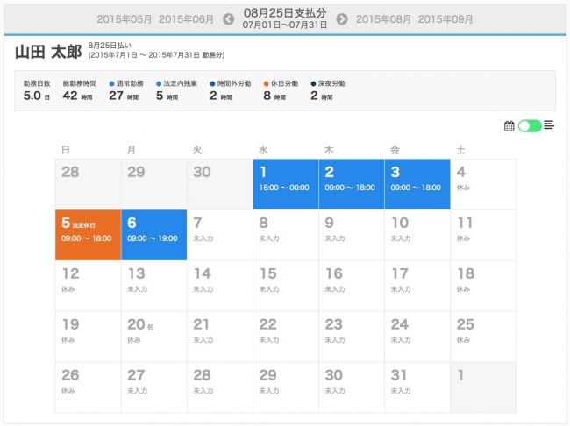Select July 31 未入力 cell
Image resolution: width=570 pixels, height=426 pixels.
click(417, 387)
